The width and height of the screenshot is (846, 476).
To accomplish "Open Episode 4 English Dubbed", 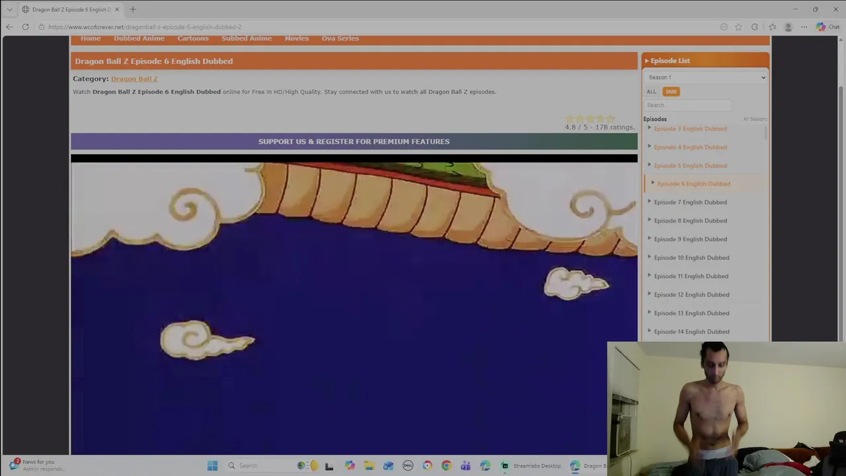I will click(x=690, y=147).
